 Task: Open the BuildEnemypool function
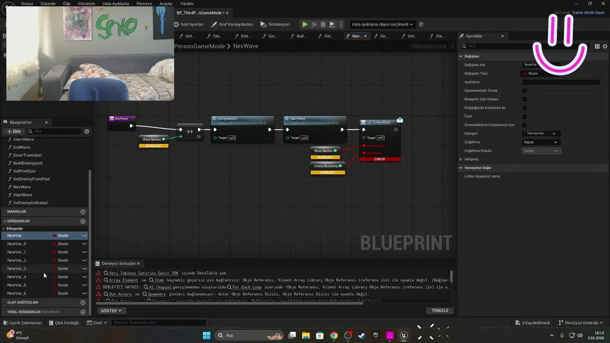tap(28, 163)
